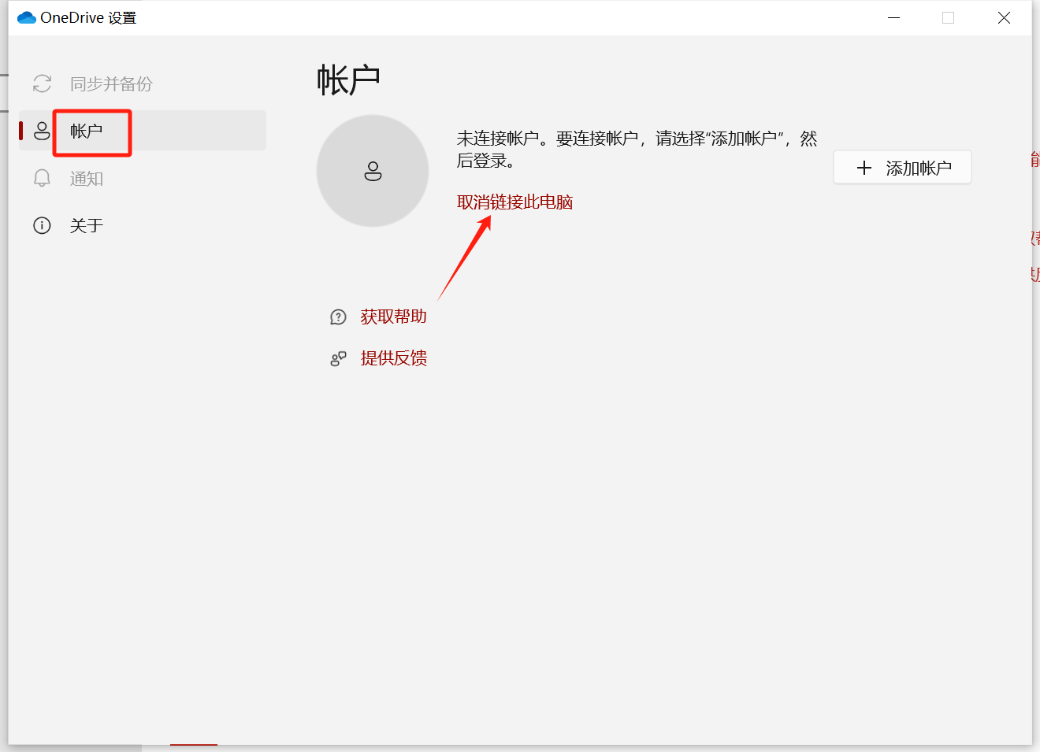
Task: Click the info icon next to 关于
Action: pos(43,226)
